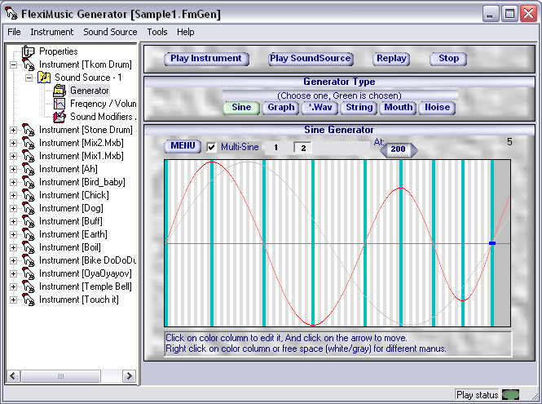This screenshot has height=404, width=542.
Task: Click the blue marker on the sine graph
Action: point(492,243)
